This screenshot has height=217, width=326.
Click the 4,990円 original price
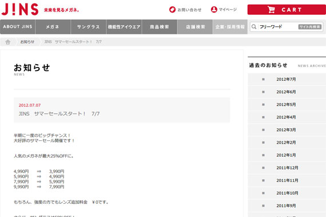[x=21, y=171]
